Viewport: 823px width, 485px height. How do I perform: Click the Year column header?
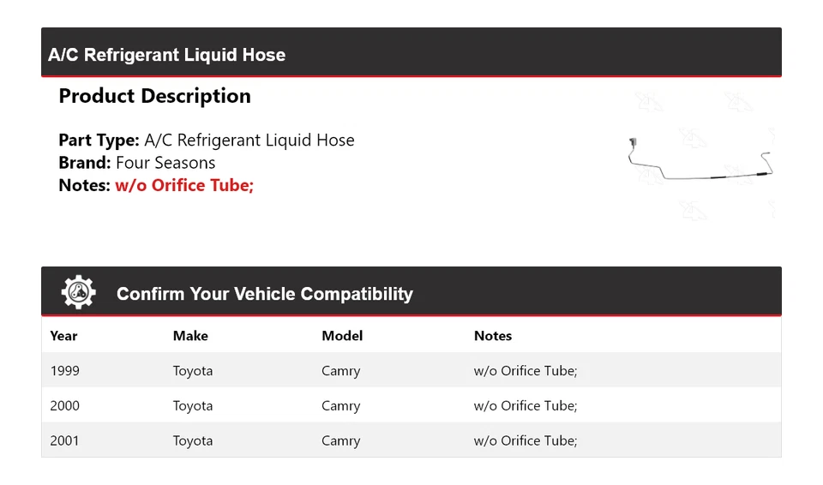click(x=63, y=336)
